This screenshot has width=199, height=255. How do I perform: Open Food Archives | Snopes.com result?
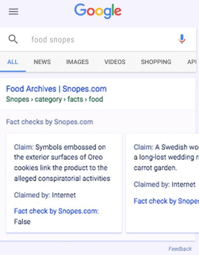click(x=56, y=89)
